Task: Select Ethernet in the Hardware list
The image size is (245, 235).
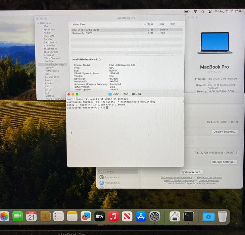Action: (x=49, y=55)
